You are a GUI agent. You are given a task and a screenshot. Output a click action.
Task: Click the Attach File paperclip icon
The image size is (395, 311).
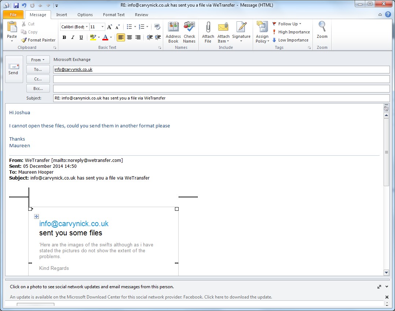click(208, 28)
